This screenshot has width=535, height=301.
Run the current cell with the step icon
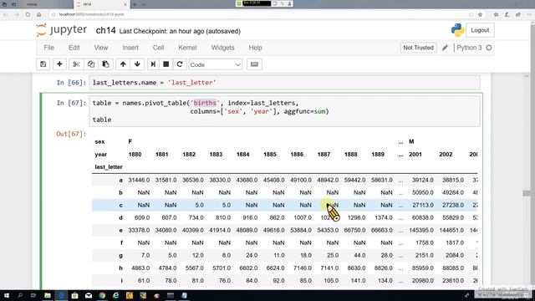(x=153, y=64)
